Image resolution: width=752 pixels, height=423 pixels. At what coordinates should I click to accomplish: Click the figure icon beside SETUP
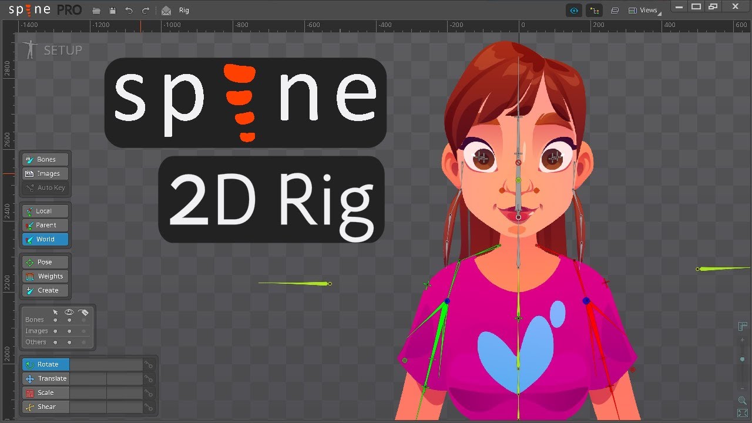[x=30, y=49]
